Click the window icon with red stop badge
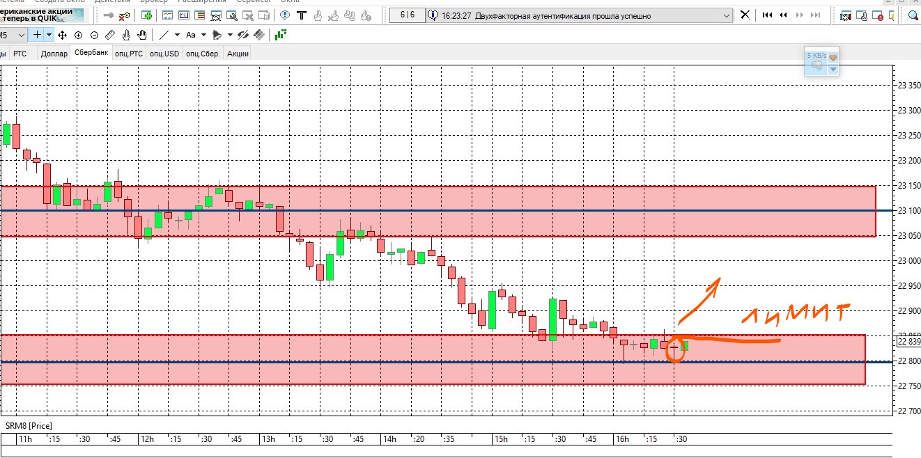Screen dimensions: 921x458 [878, 15]
